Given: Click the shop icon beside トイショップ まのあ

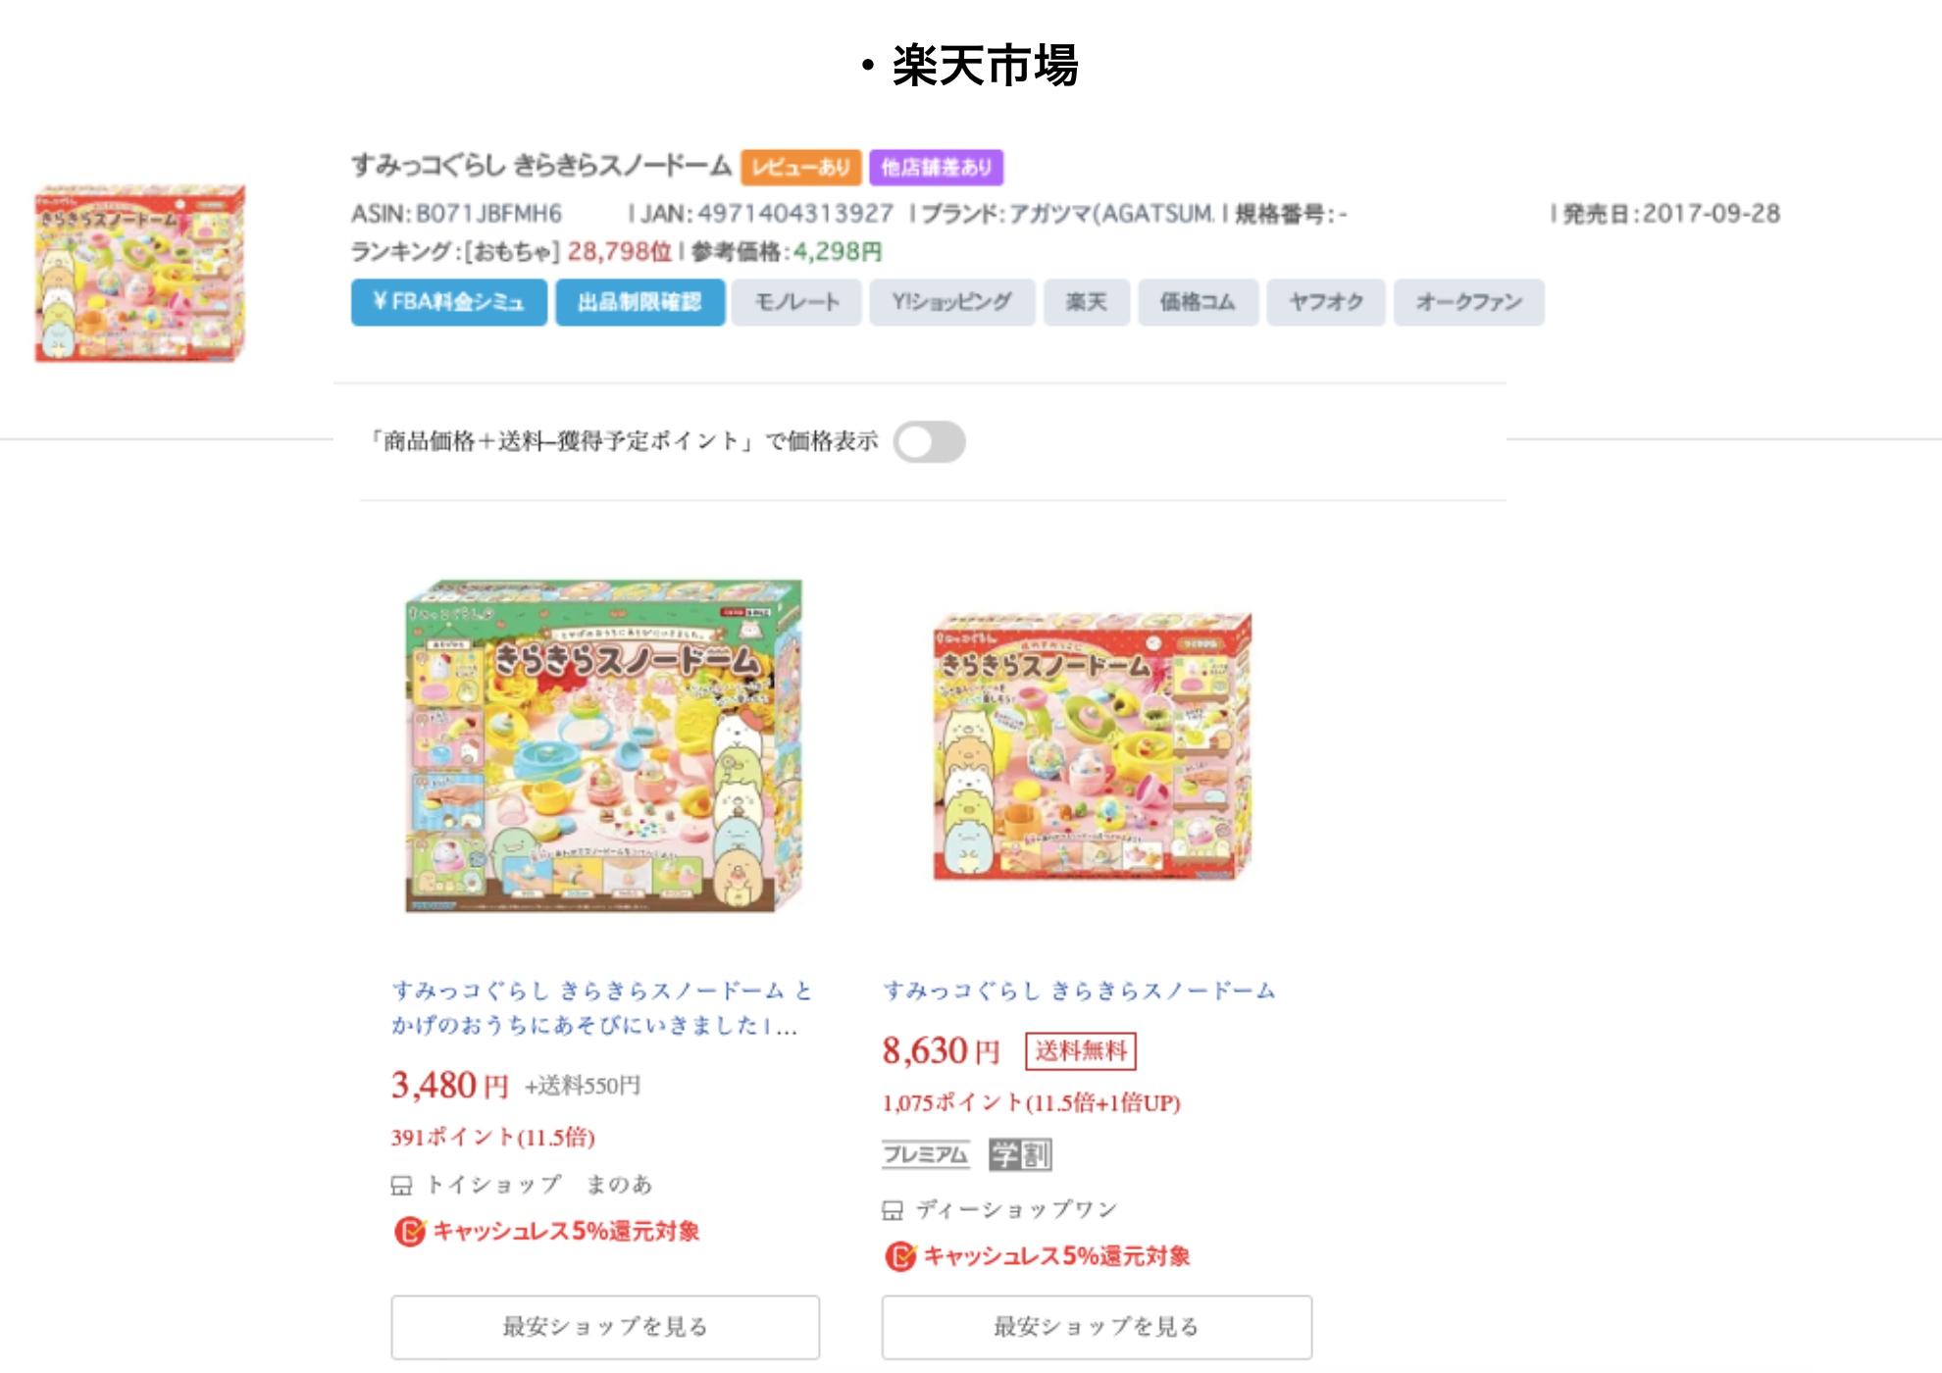Looking at the screenshot, I should tap(401, 1186).
